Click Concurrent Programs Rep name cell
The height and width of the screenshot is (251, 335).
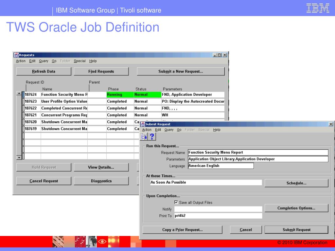coord(64,115)
